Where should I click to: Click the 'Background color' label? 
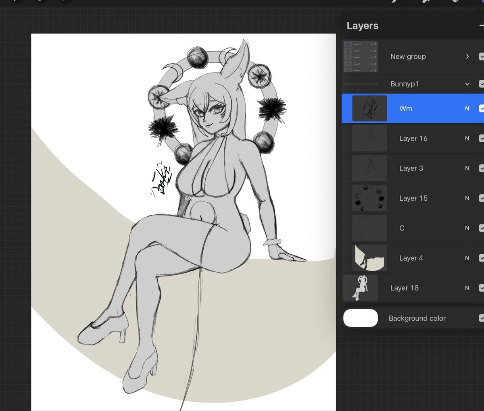click(417, 318)
